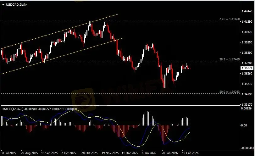Select the 50.0 = 1.34243 Fibonacci label
Image resolution: width=255 pixels, height=156 pixels.
[230, 92]
